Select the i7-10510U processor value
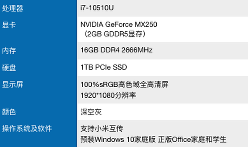Viewport: 248px width, 147px height. [97, 8]
